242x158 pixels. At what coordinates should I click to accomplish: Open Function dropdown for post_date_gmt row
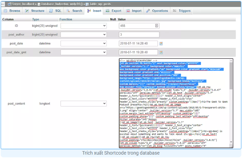pyautogui.click(x=83, y=52)
